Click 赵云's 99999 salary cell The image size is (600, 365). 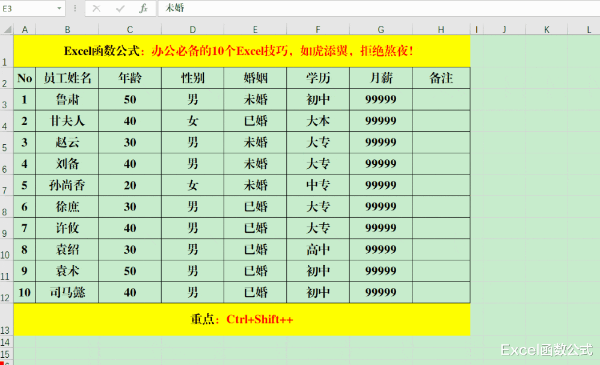point(380,142)
